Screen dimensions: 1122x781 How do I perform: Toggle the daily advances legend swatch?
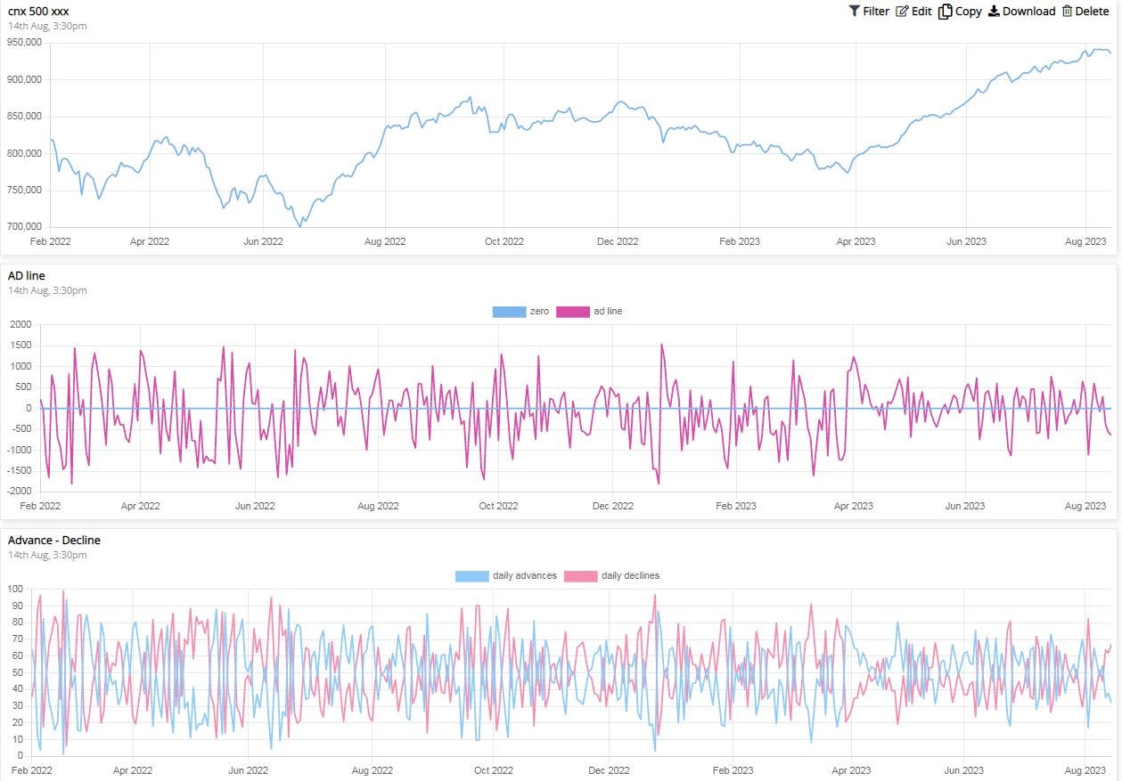pos(472,576)
